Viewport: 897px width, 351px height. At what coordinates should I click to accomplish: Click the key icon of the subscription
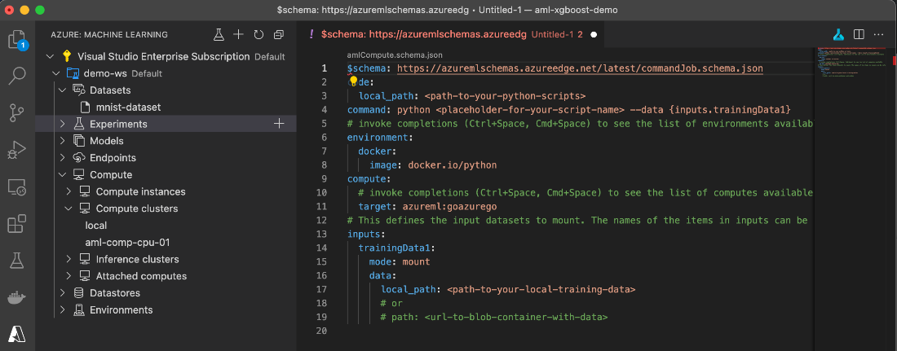click(x=68, y=56)
